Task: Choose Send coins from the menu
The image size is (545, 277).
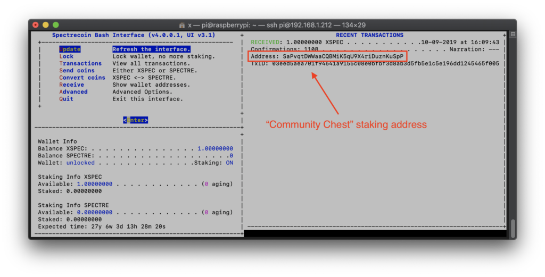Action: 77,71
